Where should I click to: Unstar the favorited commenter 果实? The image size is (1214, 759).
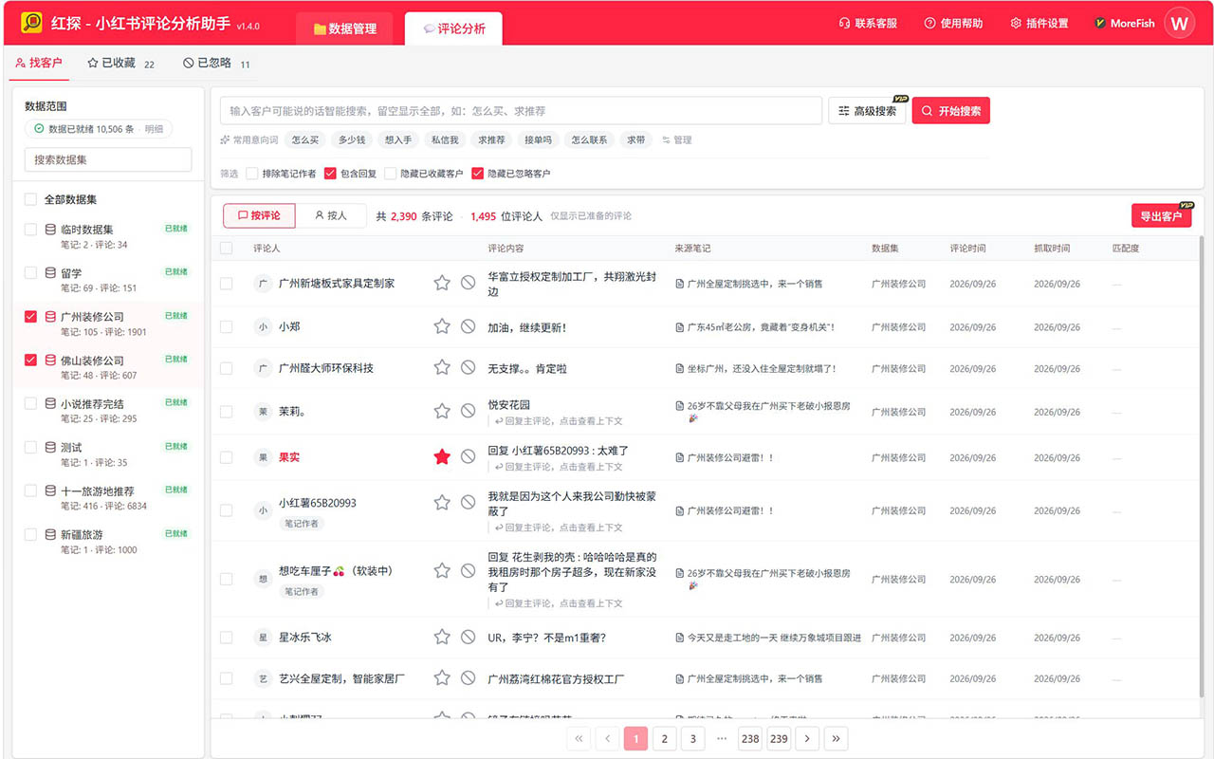[x=442, y=457]
